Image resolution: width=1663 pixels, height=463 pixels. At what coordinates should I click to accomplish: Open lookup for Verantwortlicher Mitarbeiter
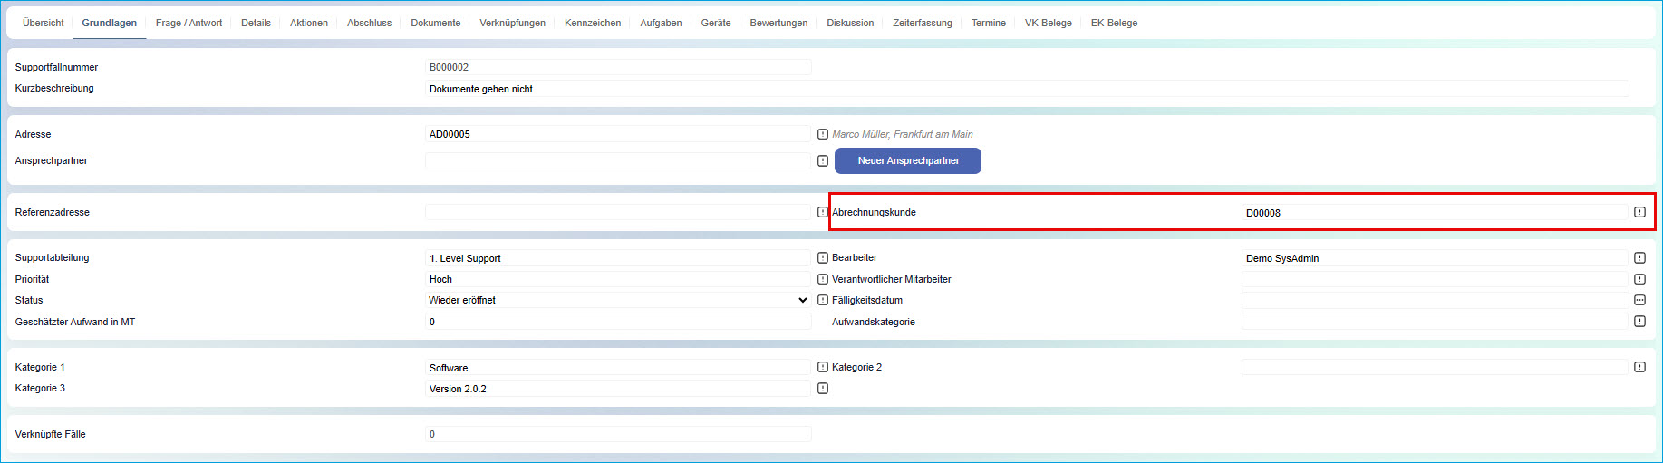[1639, 279]
